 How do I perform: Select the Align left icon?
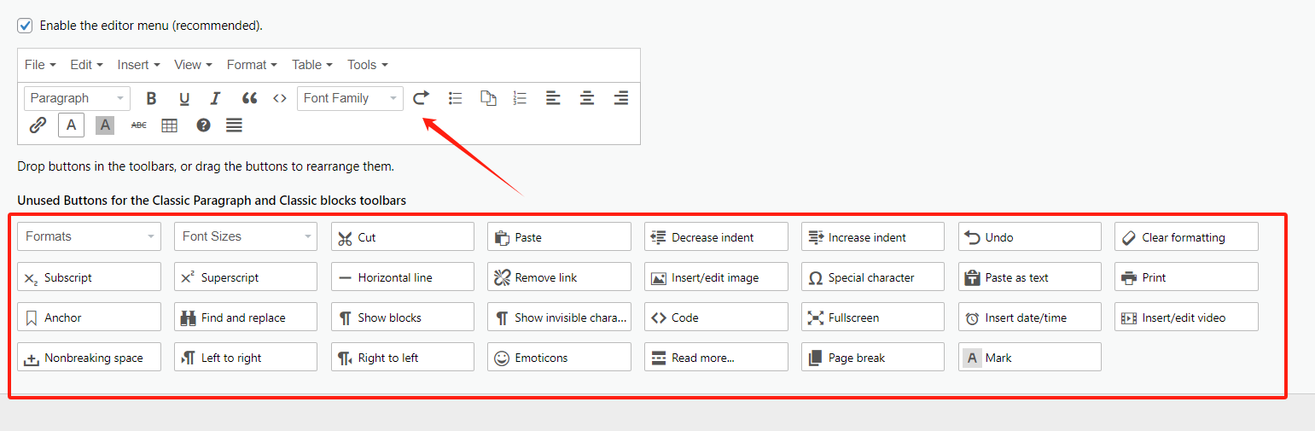(554, 98)
